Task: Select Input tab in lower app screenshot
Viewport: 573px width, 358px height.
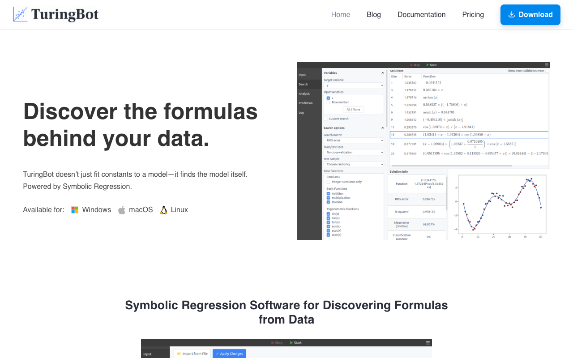Action: (155, 354)
